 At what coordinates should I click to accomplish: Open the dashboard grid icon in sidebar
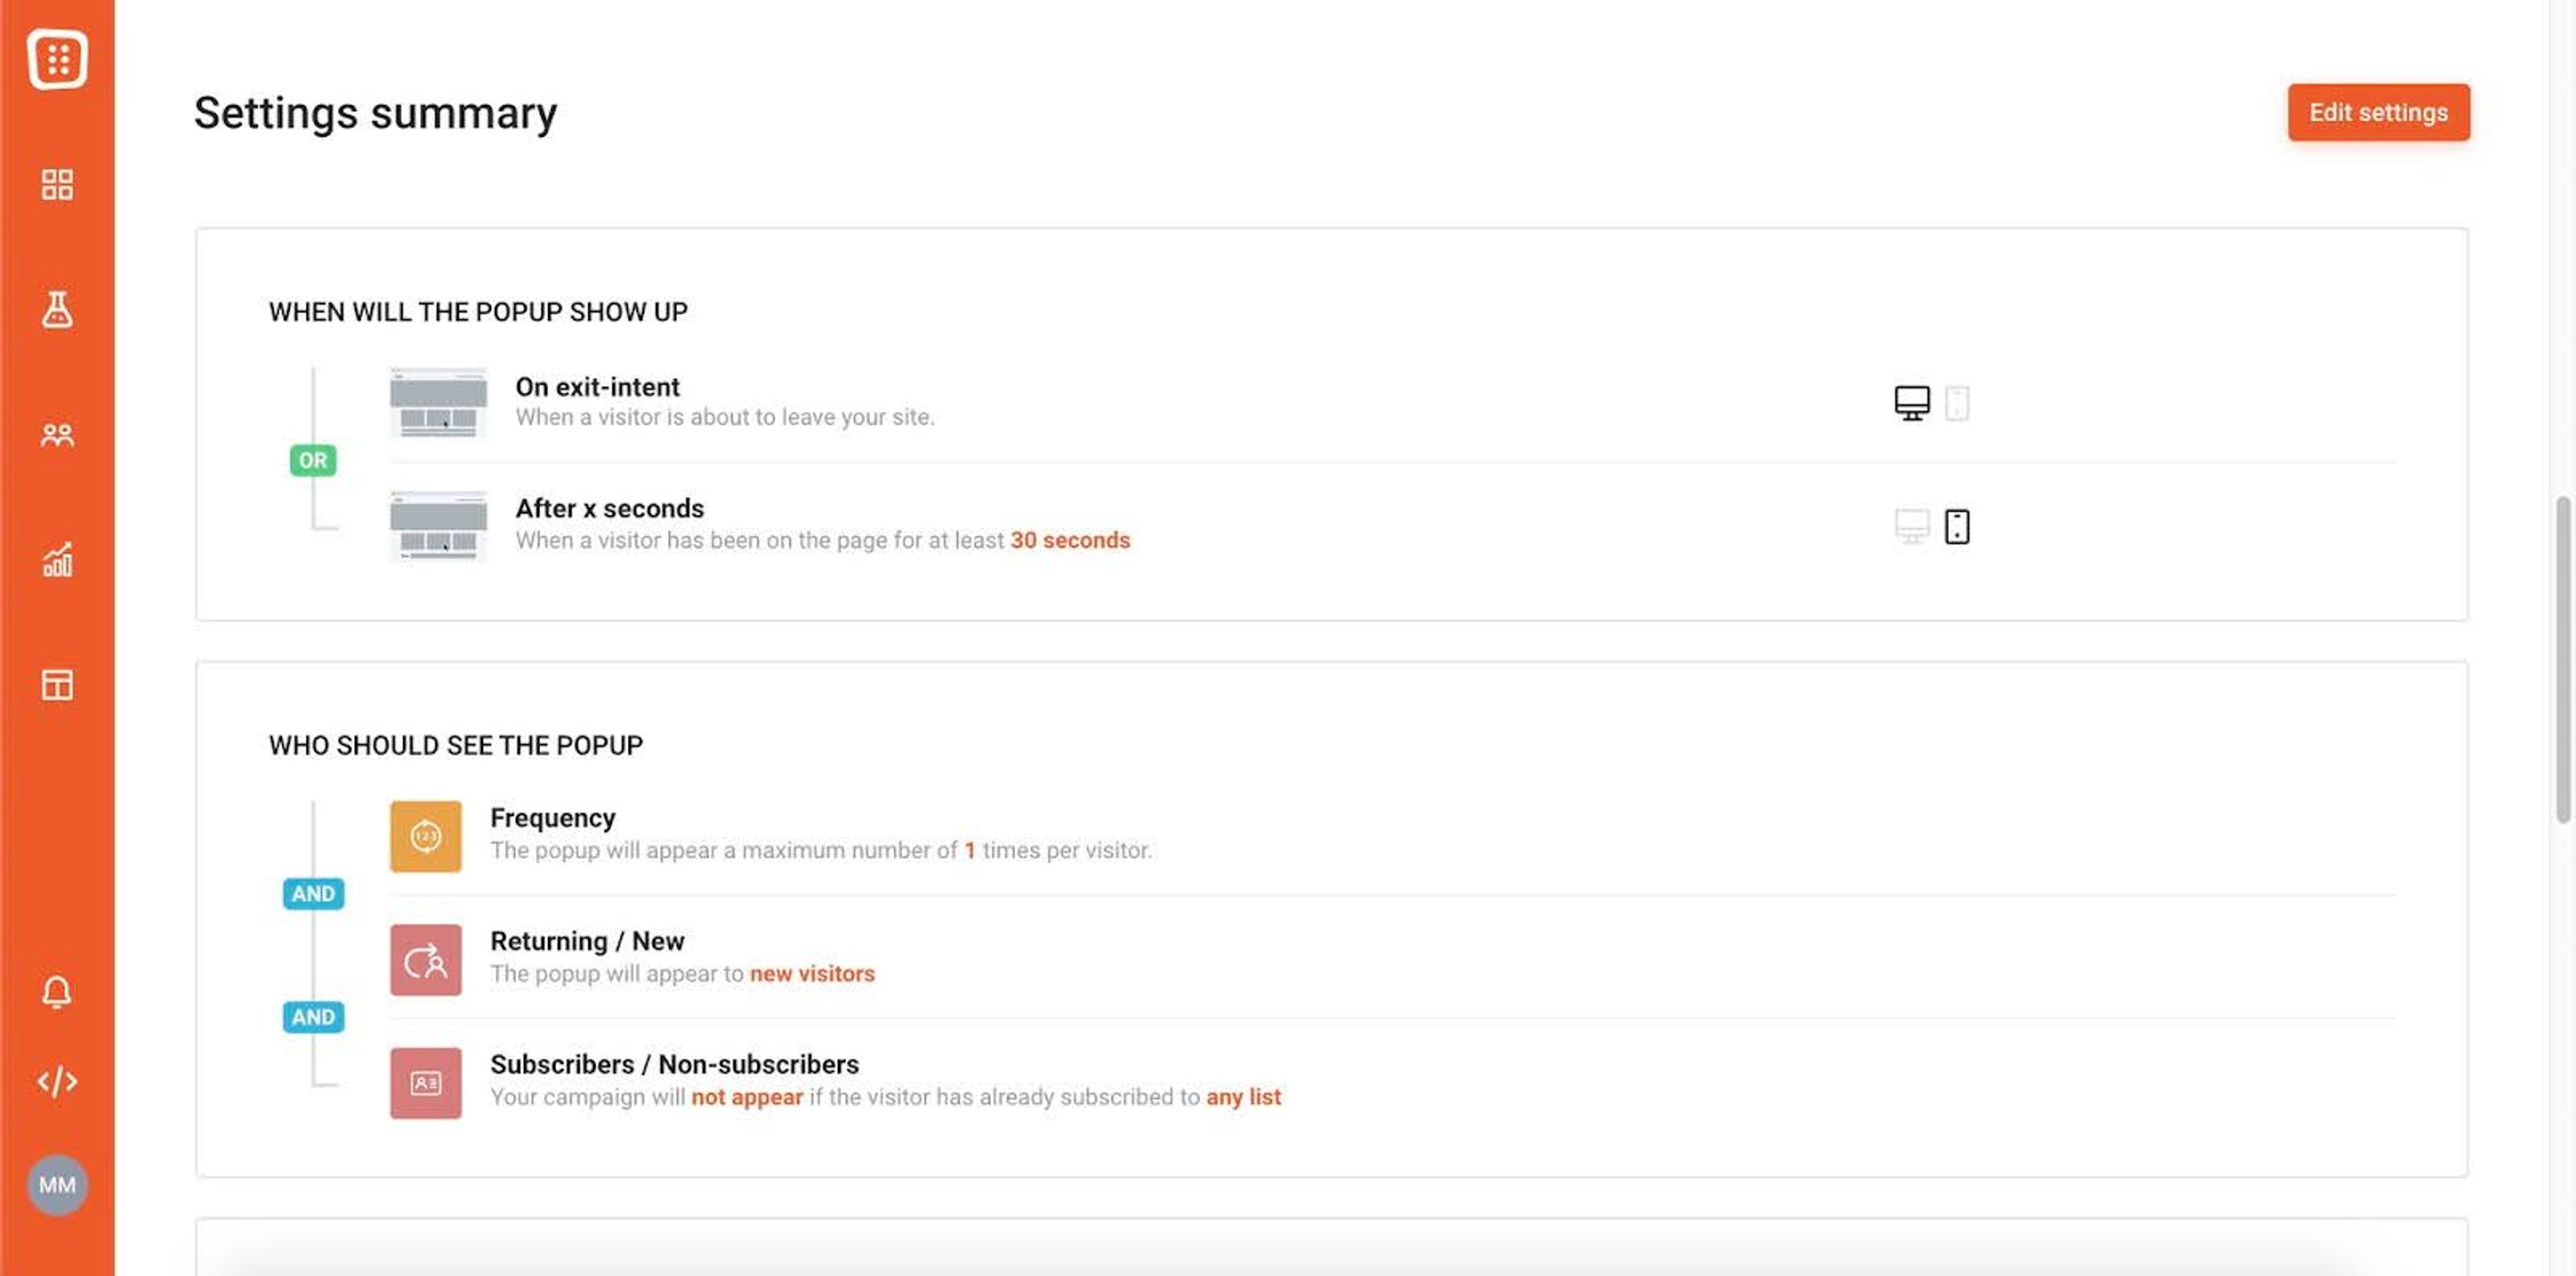tap(57, 184)
